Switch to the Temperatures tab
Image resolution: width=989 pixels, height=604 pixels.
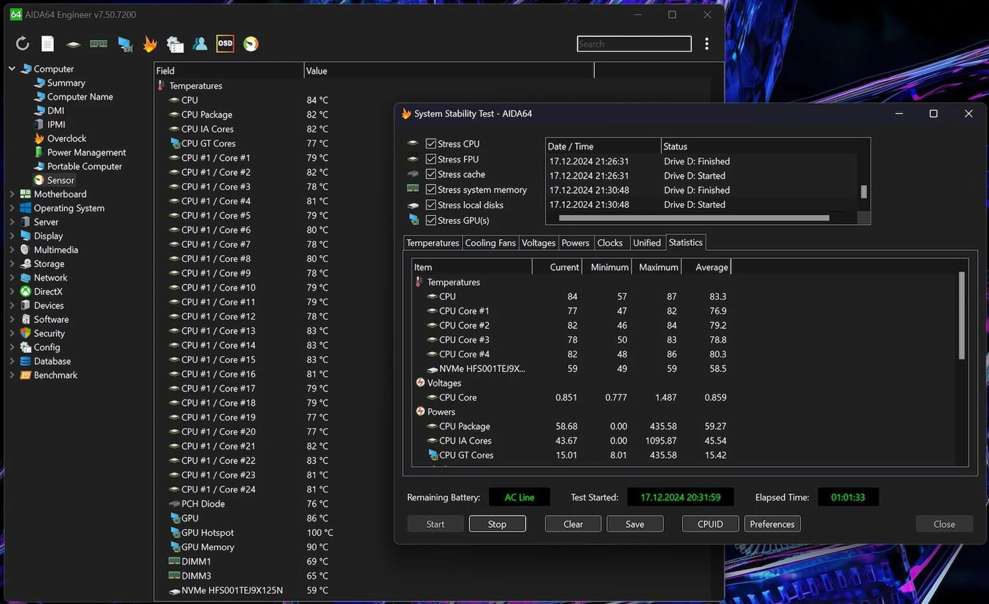(x=432, y=243)
